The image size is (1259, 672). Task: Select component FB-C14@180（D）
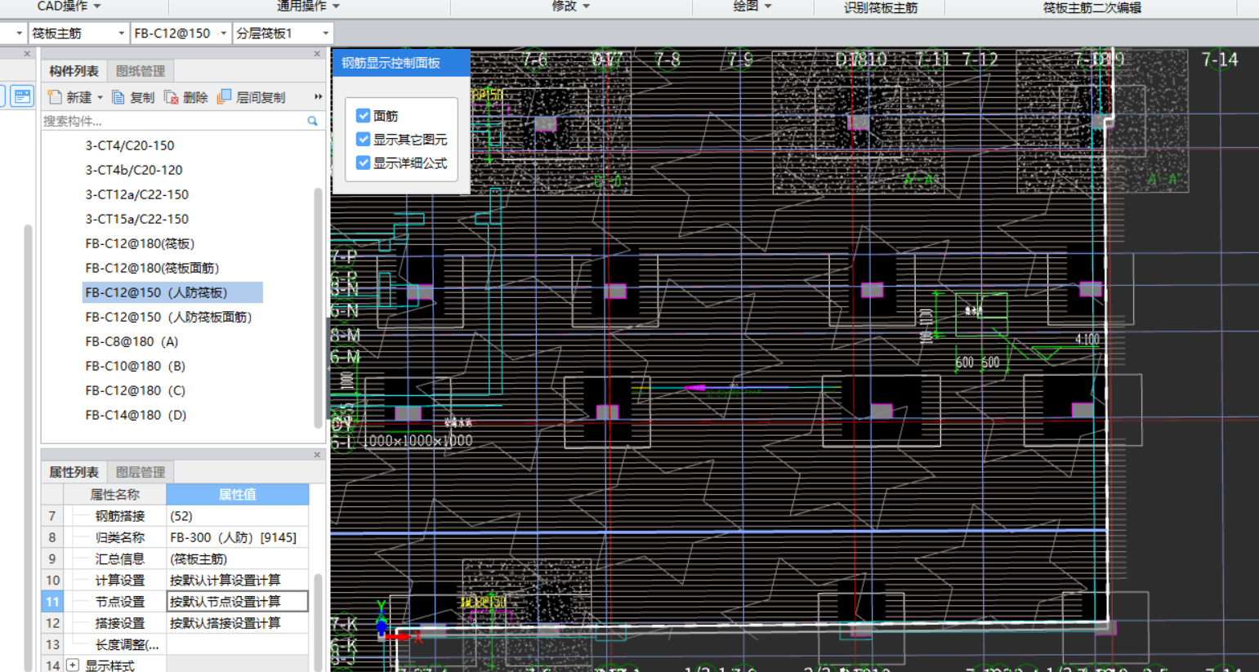136,415
